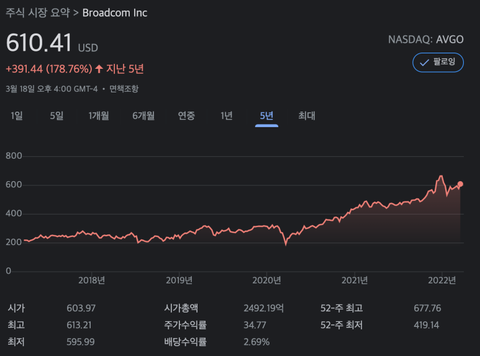The height and width of the screenshot is (356, 480).
Task: Click the 최저 value 595.99
Action: coord(81,342)
